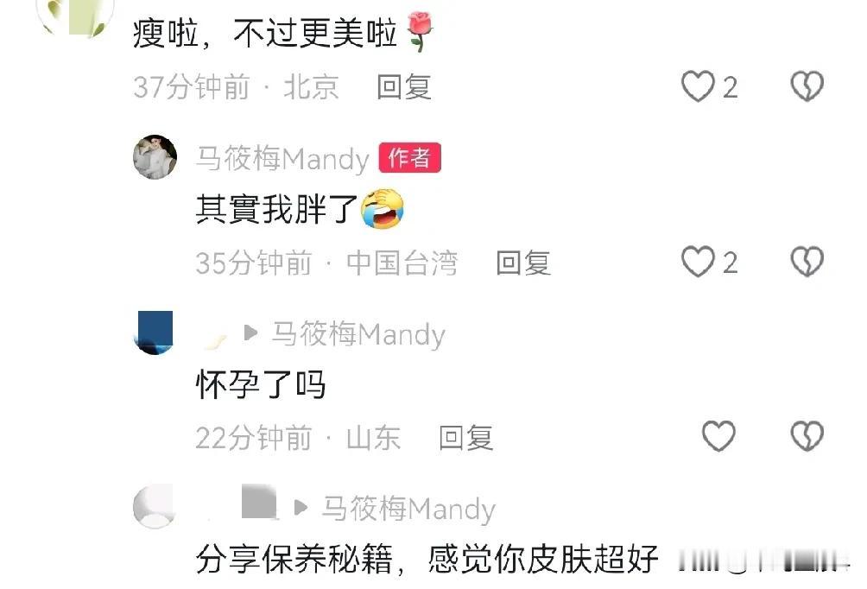The width and height of the screenshot is (867, 589).
Task: Click the red 作者 author badge
Action: [409, 158]
